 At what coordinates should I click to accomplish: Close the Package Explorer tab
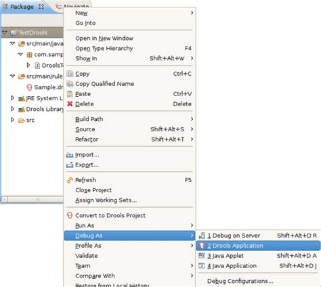(41, 7)
